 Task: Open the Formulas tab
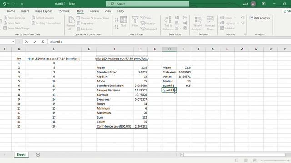click(65, 11)
